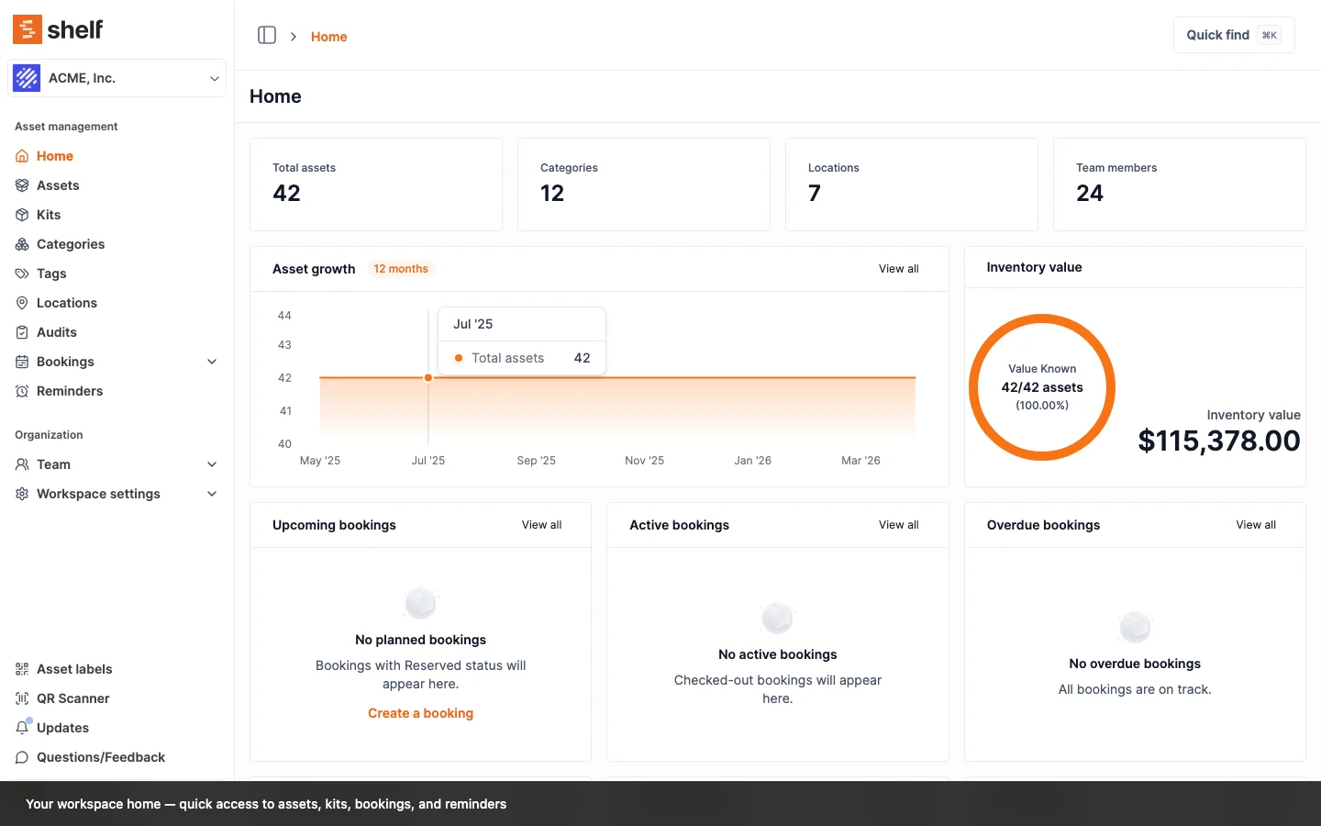Click the Shelf logo icon
The width and height of the screenshot is (1321, 826).
tap(28, 29)
